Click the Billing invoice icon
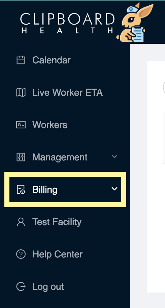The image size is (165, 308). 21,189
